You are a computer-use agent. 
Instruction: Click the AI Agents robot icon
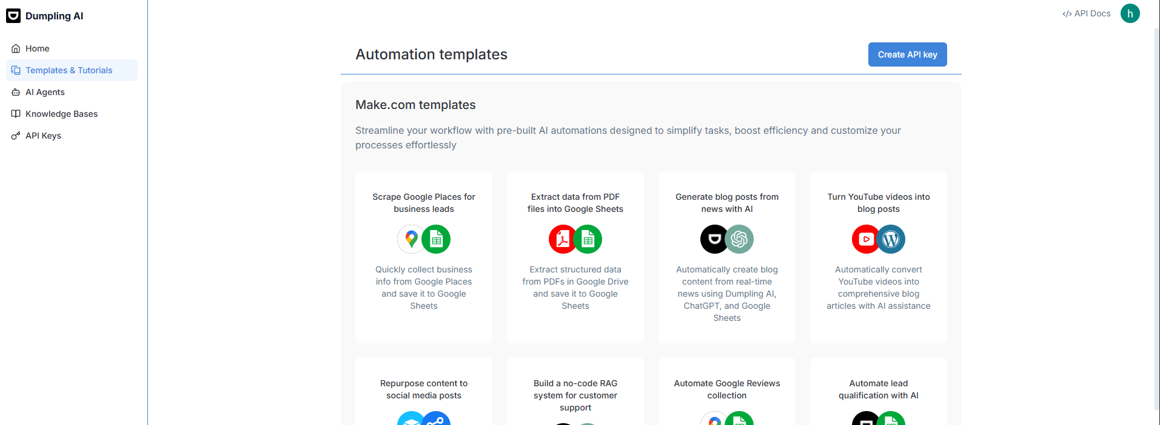tap(16, 92)
